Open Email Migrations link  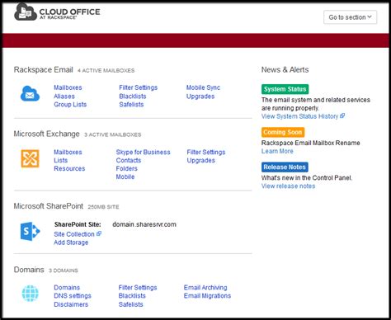pyautogui.click(x=207, y=296)
